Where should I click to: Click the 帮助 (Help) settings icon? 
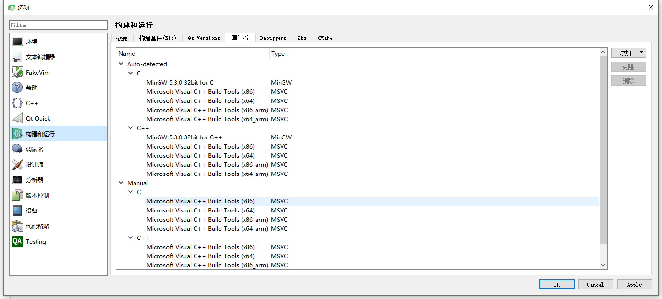17,87
